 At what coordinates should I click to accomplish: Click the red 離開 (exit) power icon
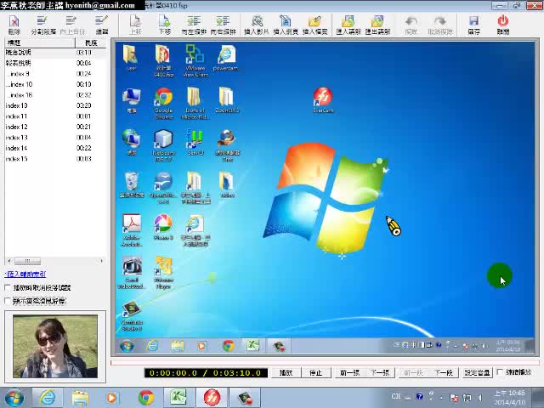point(502,25)
